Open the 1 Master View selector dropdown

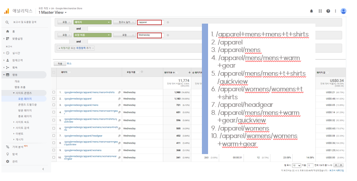tap(52, 12)
